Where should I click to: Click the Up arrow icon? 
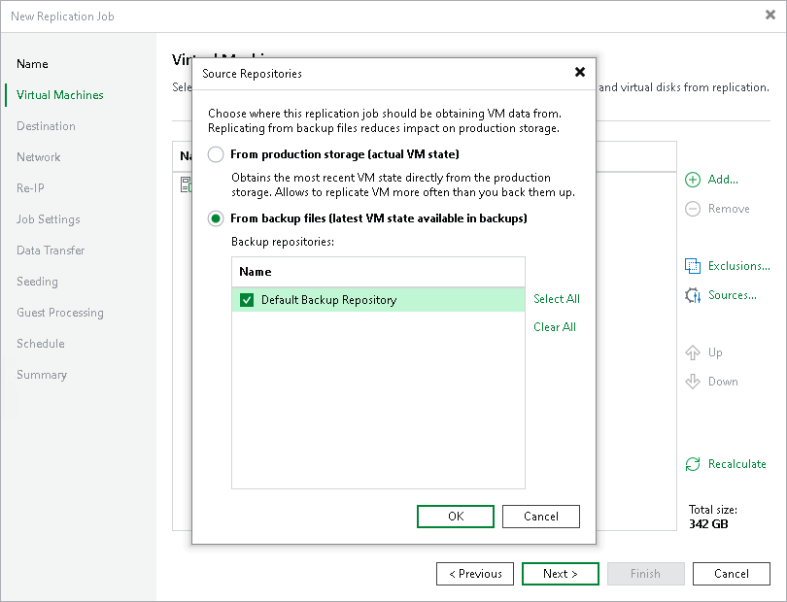tap(693, 352)
